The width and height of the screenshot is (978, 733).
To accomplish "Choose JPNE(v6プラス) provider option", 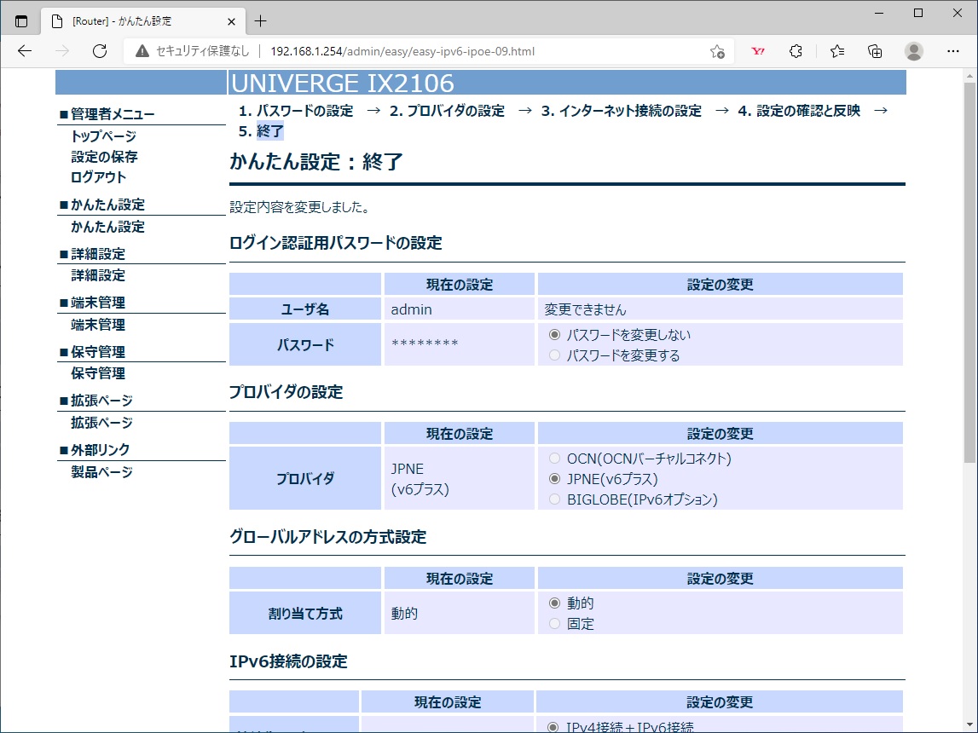I will click(554, 479).
